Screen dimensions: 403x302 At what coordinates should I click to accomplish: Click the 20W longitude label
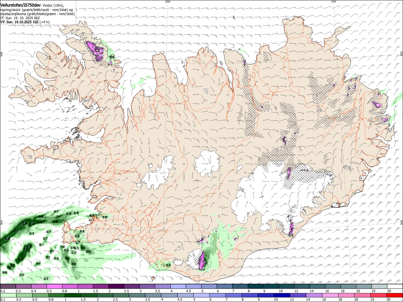coord(167,2)
